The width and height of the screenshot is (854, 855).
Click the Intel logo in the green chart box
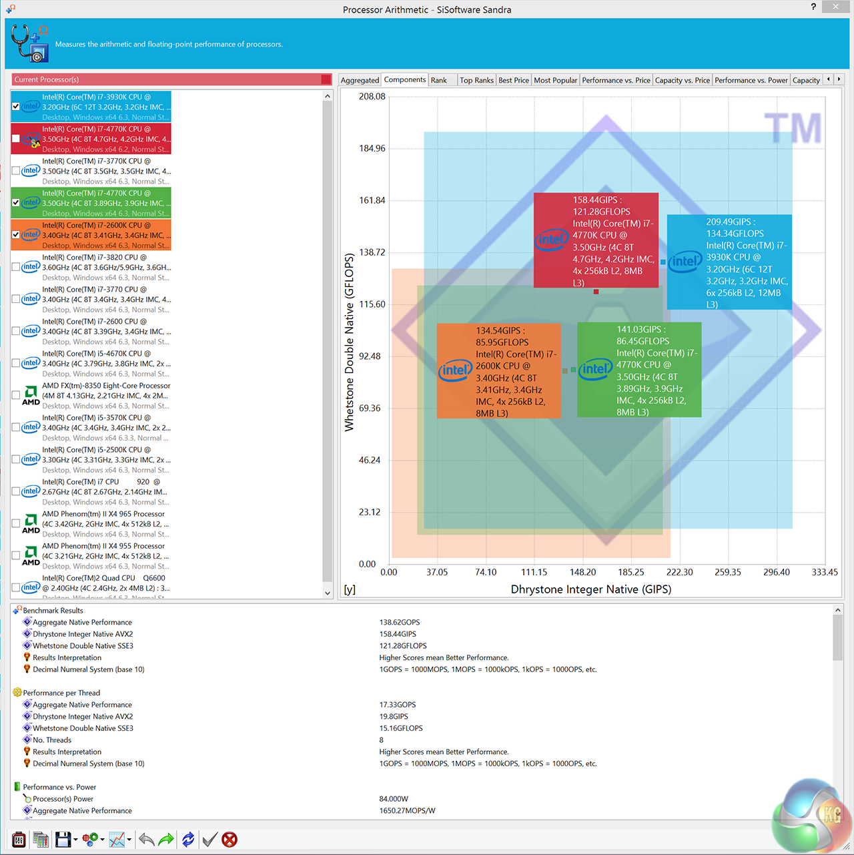(x=595, y=369)
